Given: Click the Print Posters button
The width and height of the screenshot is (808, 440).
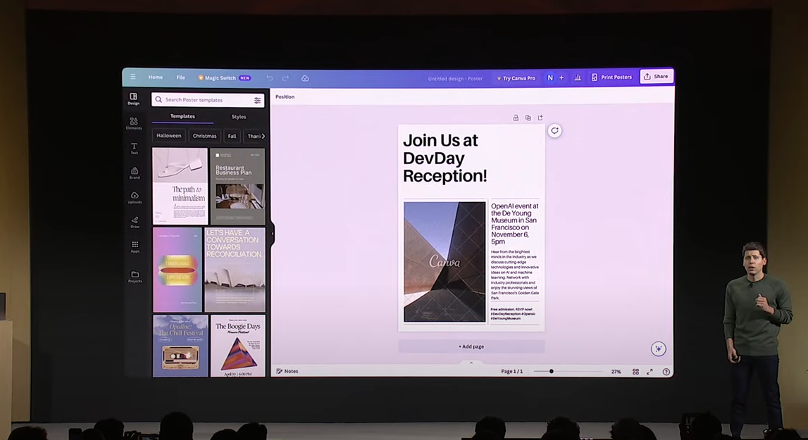Looking at the screenshot, I should [x=611, y=77].
